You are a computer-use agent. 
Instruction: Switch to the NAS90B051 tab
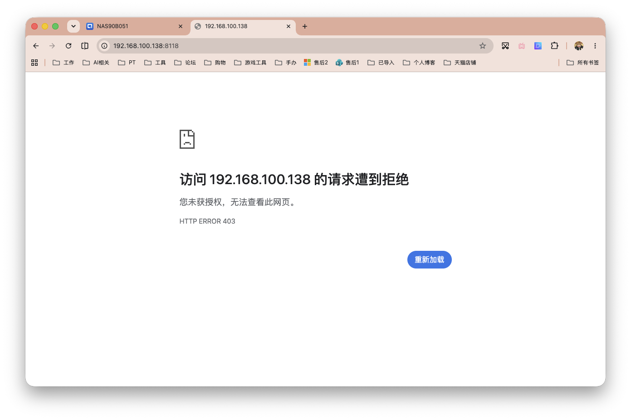pyautogui.click(x=134, y=26)
